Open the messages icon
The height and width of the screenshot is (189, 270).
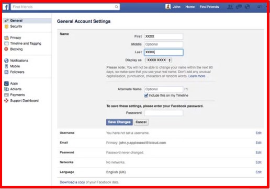pyautogui.click(x=239, y=7)
